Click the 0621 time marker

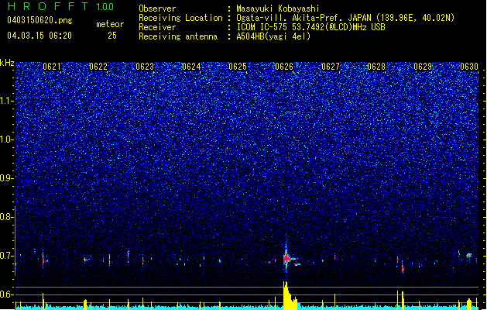[52, 67]
